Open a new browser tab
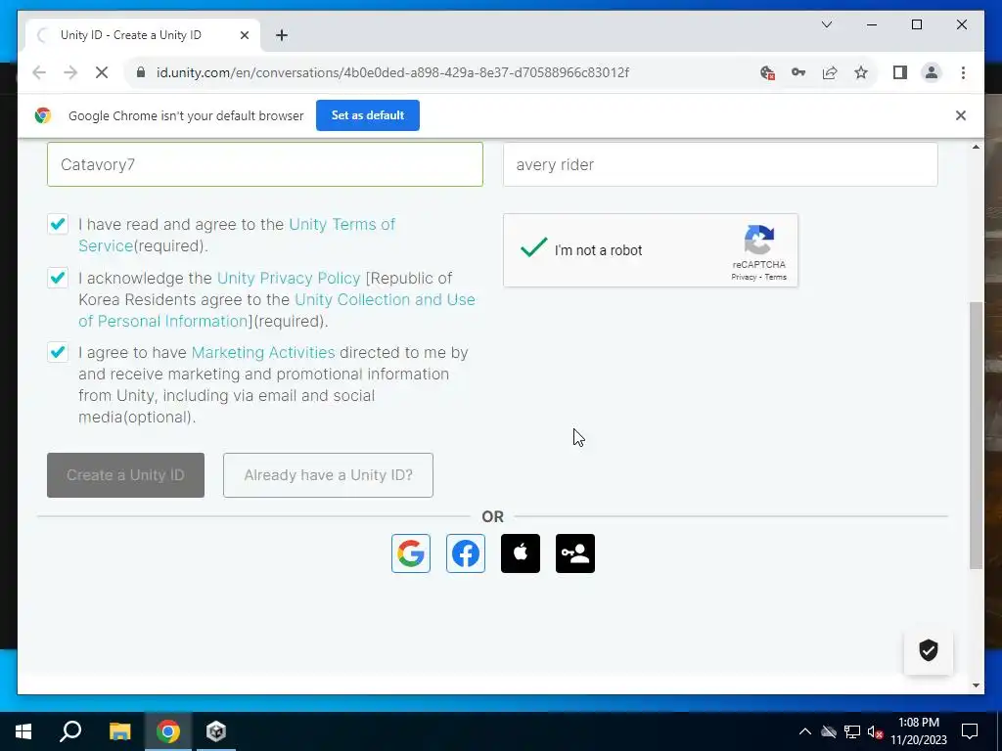This screenshot has width=1002, height=751. pos(281,35)
